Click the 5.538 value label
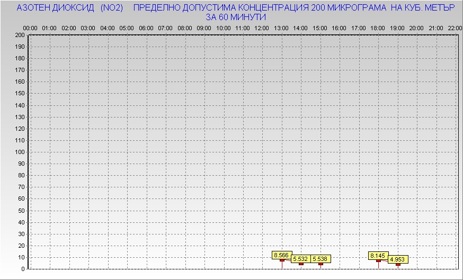 coord(320,259)
